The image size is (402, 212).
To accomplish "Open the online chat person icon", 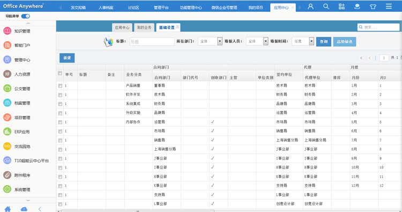I will 357,6.
